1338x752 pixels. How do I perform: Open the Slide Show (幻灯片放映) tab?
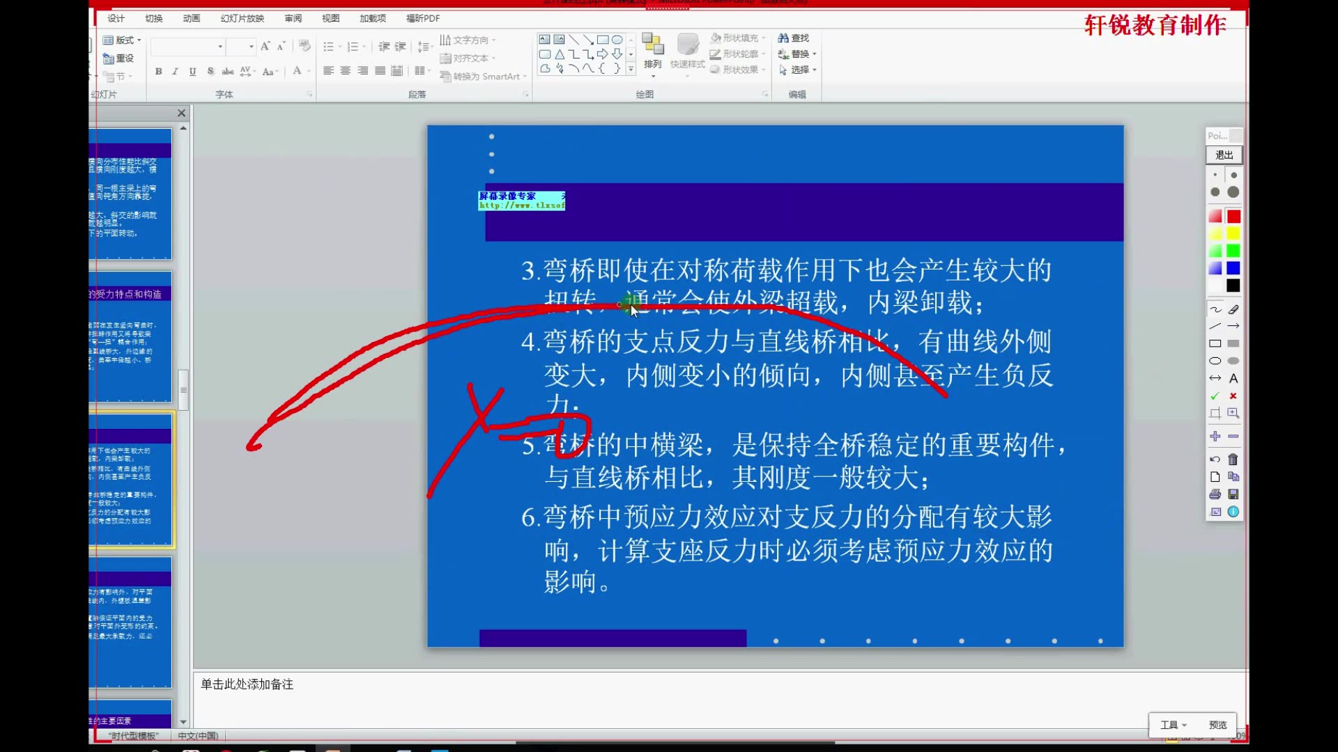[243, 18]
